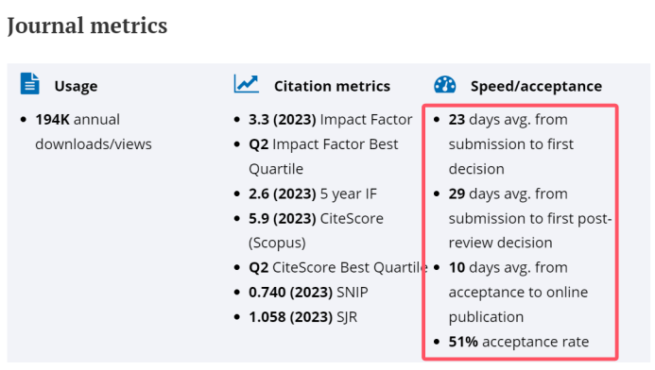Image resolution: width=655 pixels, height=370 pixels.
Task: Click the 0.740 (2023) SNIP entry
Action: point(308,293)
